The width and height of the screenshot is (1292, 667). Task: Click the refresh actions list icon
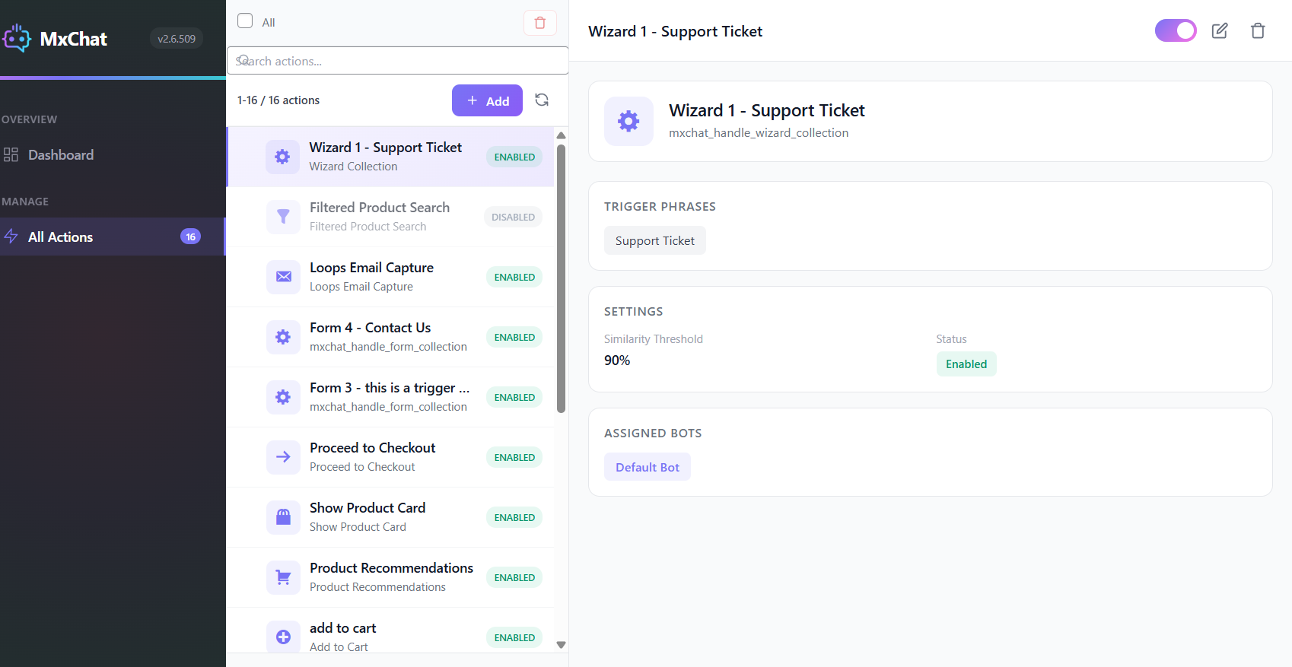click(542, 100)
